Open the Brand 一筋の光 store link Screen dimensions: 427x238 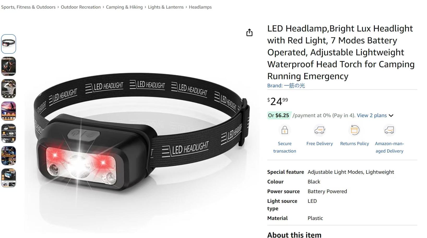point(286,86)
